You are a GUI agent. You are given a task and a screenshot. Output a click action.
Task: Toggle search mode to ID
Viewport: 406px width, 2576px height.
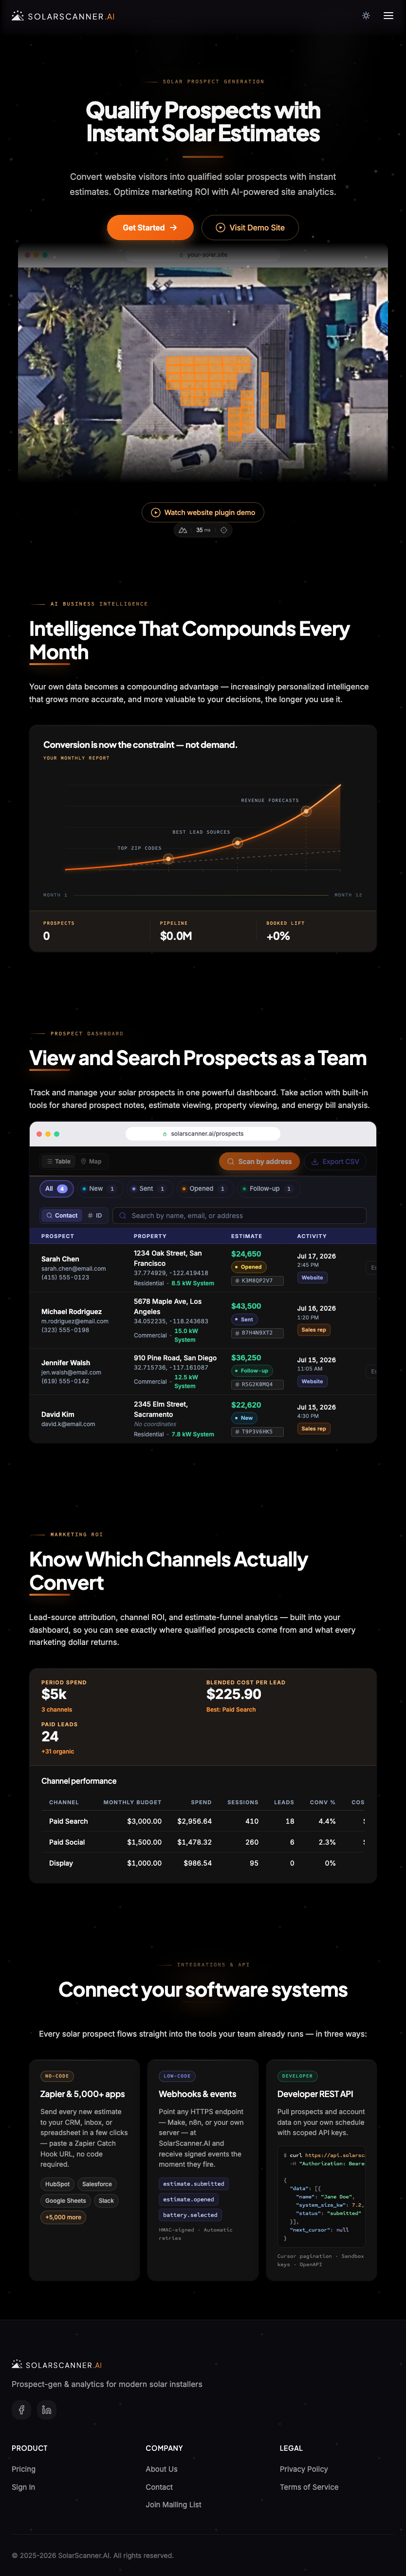pos(95,1215)
